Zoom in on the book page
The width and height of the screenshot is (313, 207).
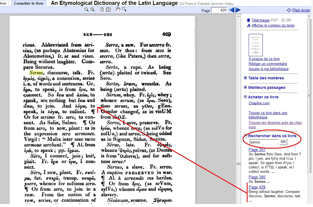(92, 10)
